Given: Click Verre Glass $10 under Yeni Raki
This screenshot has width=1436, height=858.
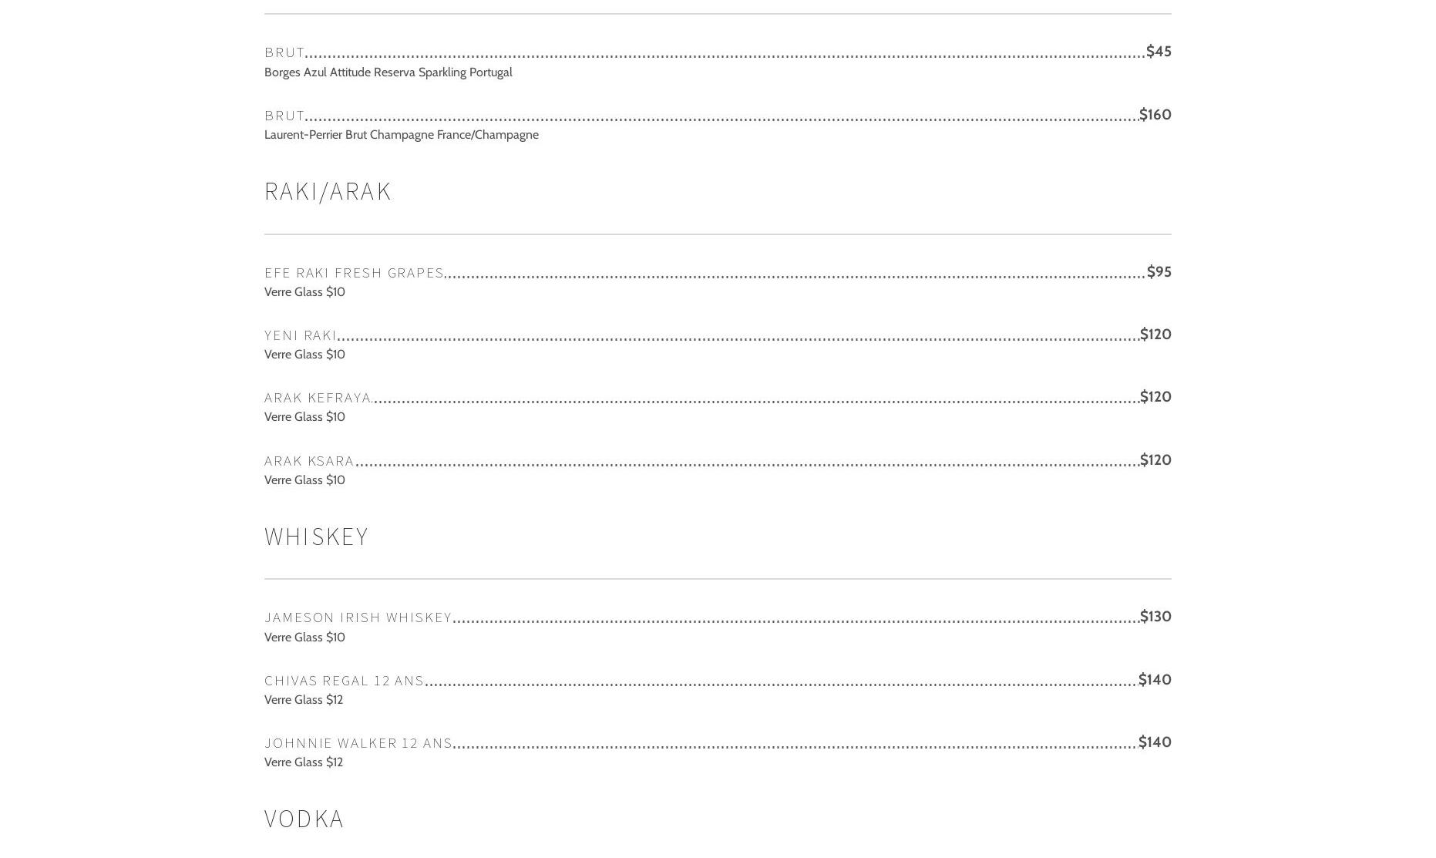Looking at the screenshot, I should [x=304, y=355].
